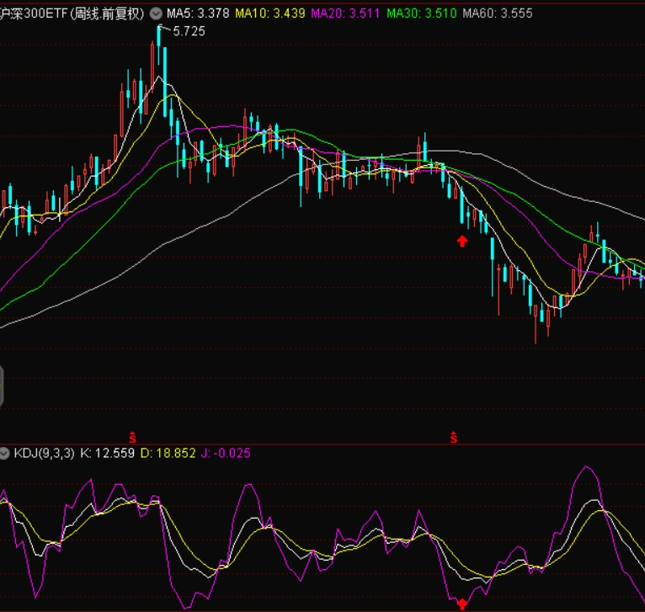Click the red arrow at KDJ panel bottom
Image resolution: width=645 pixels, height=612 pixels.
pyautogui.click(x=461, y=603)
